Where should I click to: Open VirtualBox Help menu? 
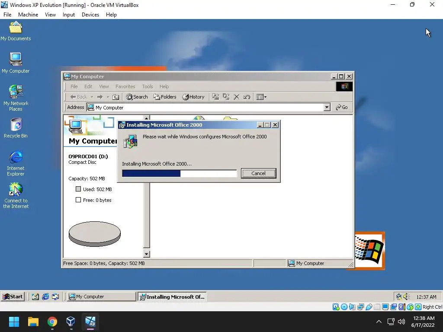pyautogui.click(x=111, y=15)
